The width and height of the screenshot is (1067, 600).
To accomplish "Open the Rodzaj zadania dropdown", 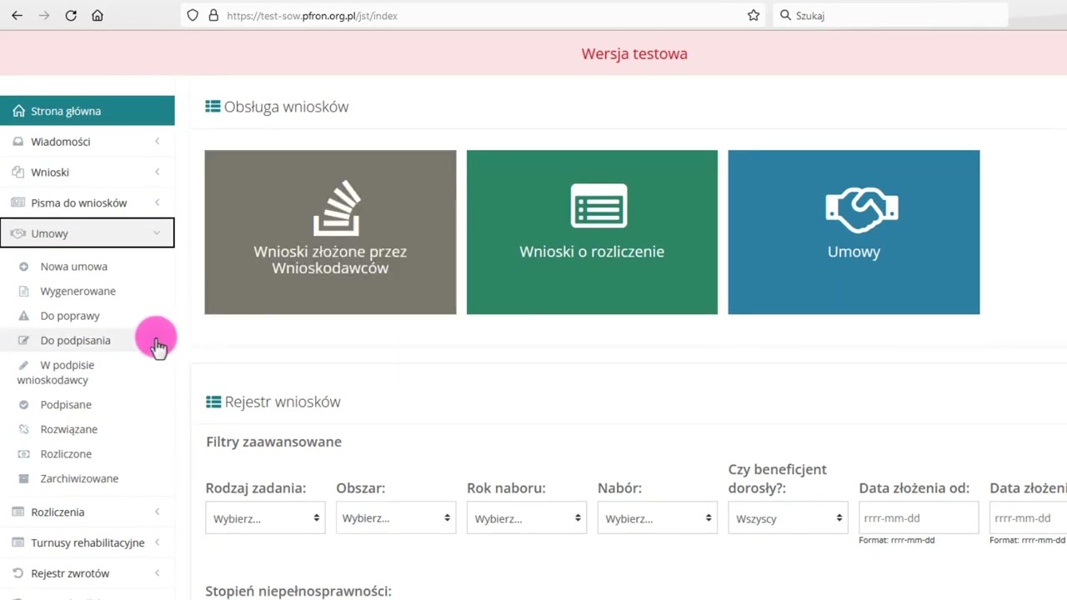I will [x=265, y=518].
